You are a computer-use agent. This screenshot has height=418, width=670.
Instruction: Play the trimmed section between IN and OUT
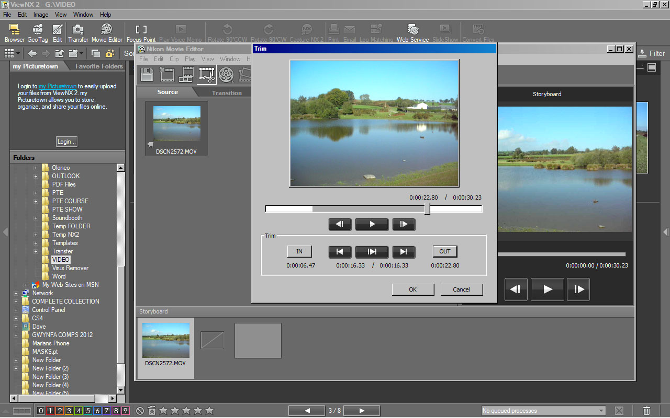[x=372, y=252]
